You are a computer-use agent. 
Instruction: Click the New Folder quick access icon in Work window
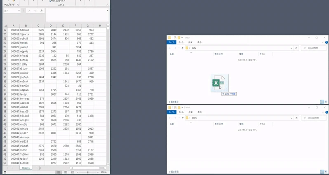pyautogui.click(x=179, y=107)
